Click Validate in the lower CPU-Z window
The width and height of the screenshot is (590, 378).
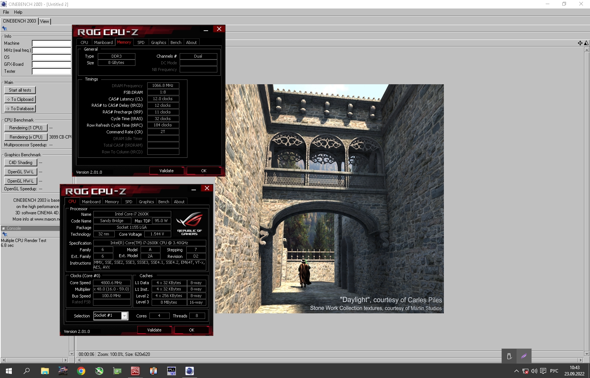pyautogui.click(x=154, y=330)
